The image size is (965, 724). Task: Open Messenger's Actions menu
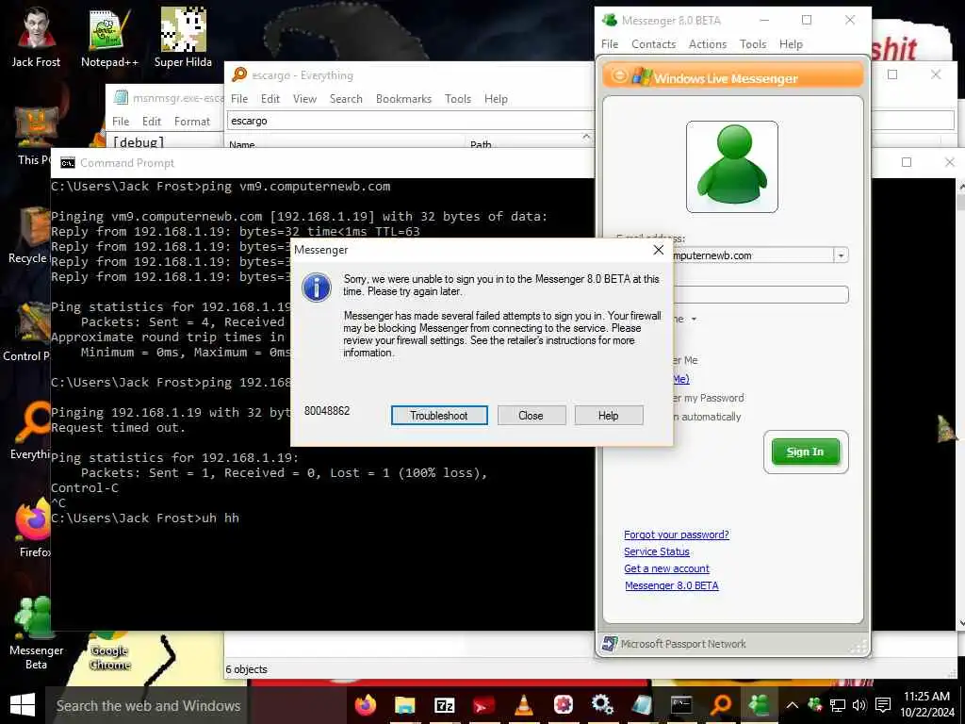point(707,44)
